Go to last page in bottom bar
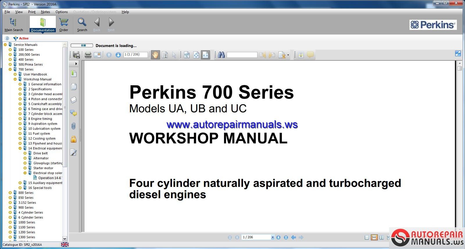 tap(286, 237)
